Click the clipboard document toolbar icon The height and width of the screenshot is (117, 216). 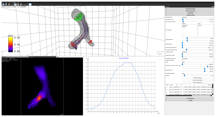(21, 5)
